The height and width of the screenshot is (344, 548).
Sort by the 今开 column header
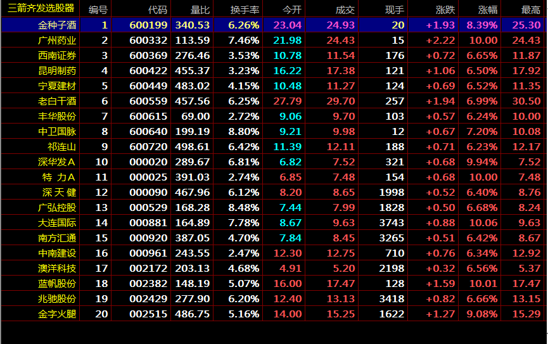292,10
